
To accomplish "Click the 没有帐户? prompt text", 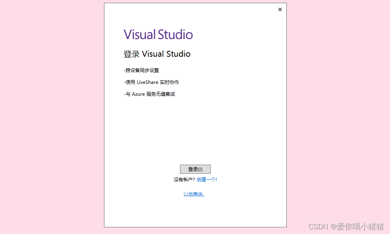I will pyautogui.click(x=183, y=179).
